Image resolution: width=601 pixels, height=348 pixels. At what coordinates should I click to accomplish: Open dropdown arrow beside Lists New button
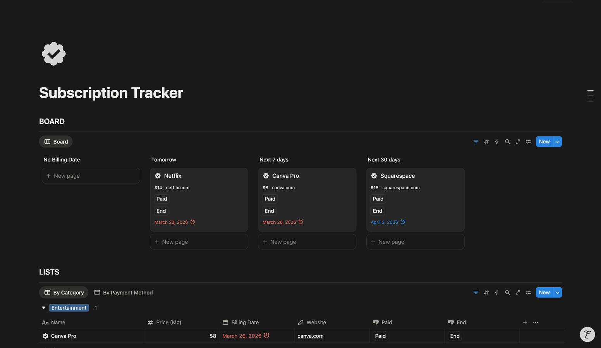coord(558,293)
